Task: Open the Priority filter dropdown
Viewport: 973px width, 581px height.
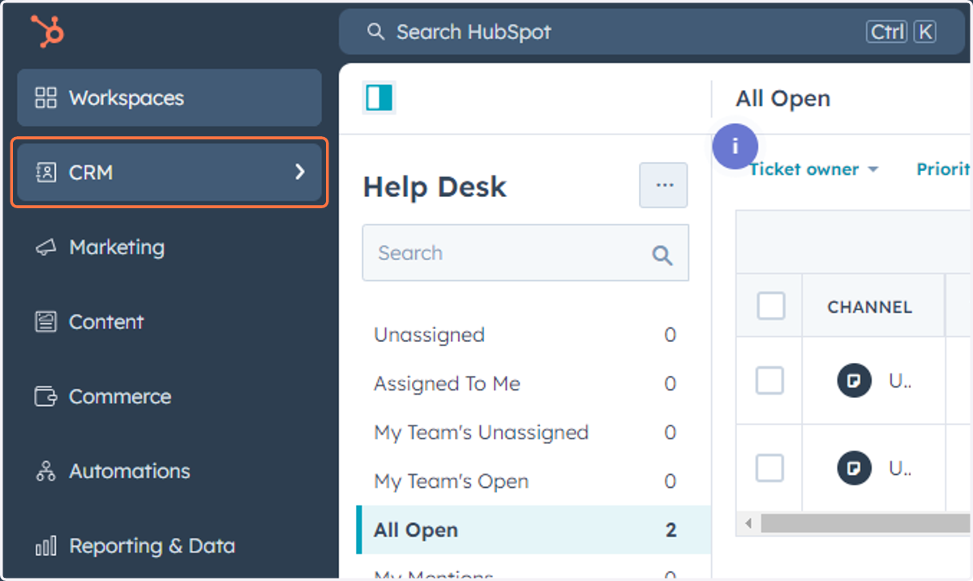Action: 945,169
